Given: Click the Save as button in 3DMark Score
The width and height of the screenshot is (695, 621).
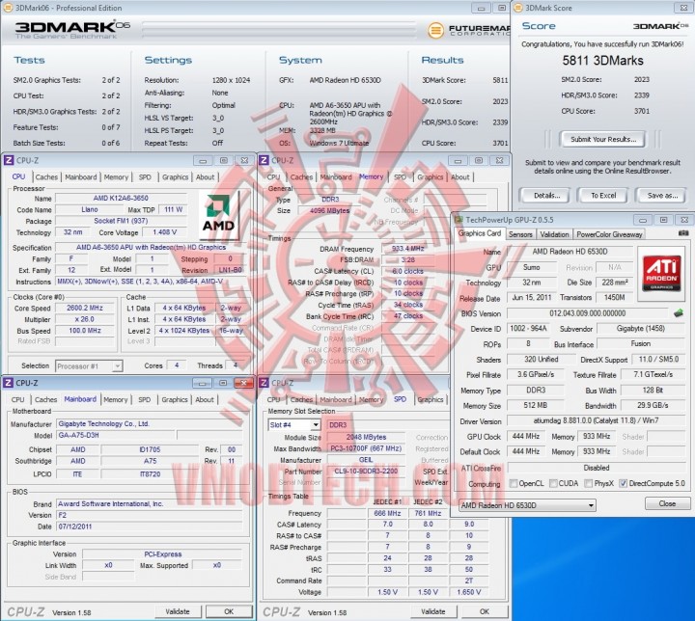Looking at the screenshot, I should (662, 196).
